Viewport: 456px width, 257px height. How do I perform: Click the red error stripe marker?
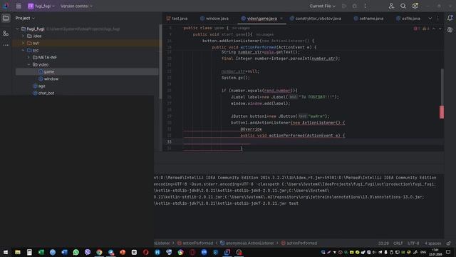point(442,112)
